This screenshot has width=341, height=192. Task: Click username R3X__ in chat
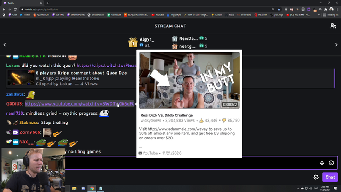click(27, 142)
